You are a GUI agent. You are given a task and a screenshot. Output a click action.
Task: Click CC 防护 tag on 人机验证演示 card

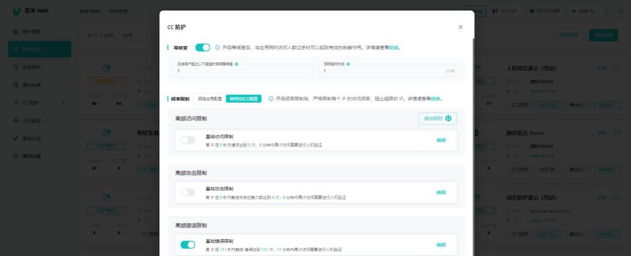(x=519, y=105)
